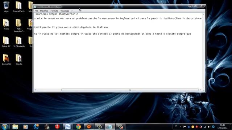Click the Windows Start orb
The image size is (232, 130).
[x=5, y=127]
